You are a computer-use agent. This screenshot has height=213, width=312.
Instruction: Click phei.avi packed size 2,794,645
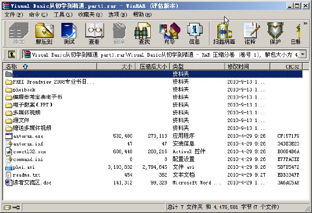(154, 167)
